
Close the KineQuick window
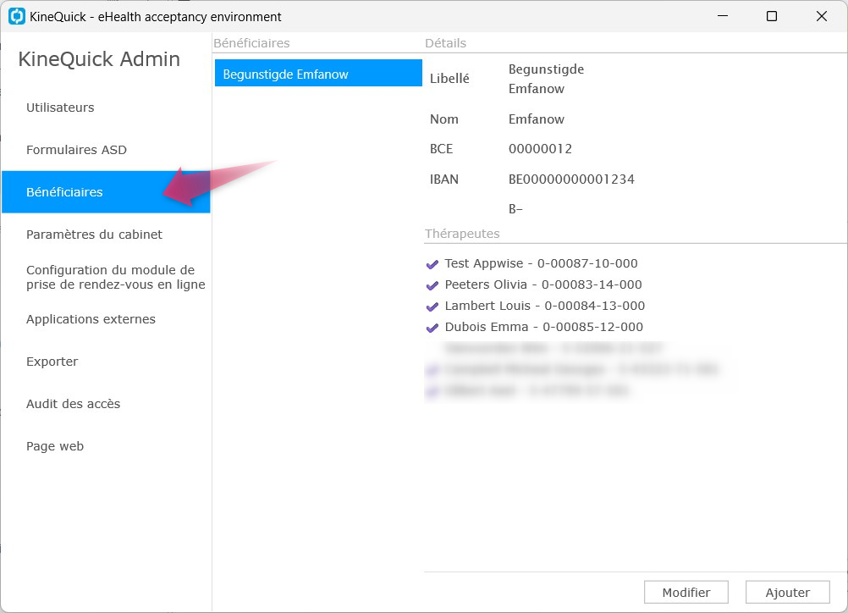822,16
